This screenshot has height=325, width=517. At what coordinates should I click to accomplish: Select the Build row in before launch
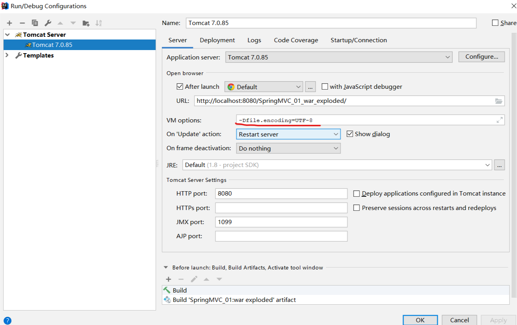click(336, 290)
